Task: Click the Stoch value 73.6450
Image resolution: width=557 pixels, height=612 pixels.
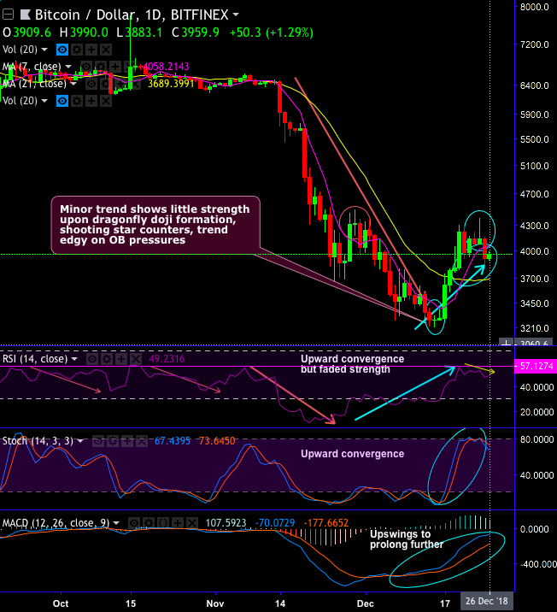Action: pos(217,441)
